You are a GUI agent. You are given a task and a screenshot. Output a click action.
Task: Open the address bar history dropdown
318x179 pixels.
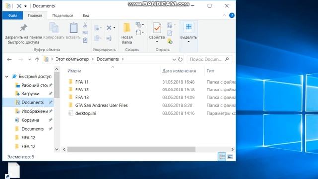[174, 59]
